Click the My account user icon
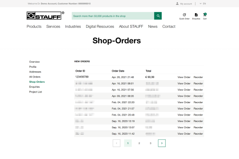This screenshot has height=159, width=239. pos(177,3)
